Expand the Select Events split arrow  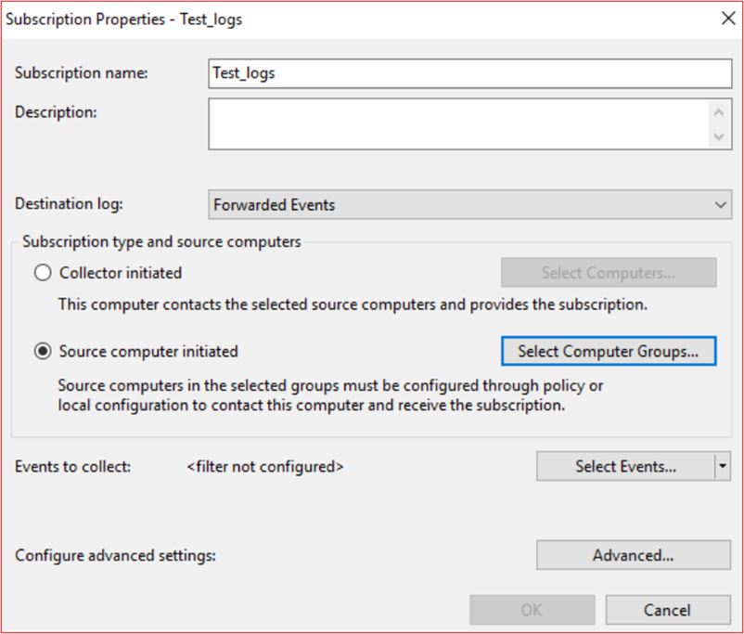[x=723, y=466]
